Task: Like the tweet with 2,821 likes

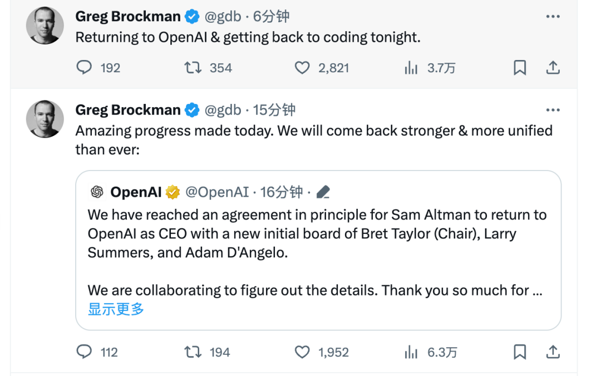Action: coord(302,68)
